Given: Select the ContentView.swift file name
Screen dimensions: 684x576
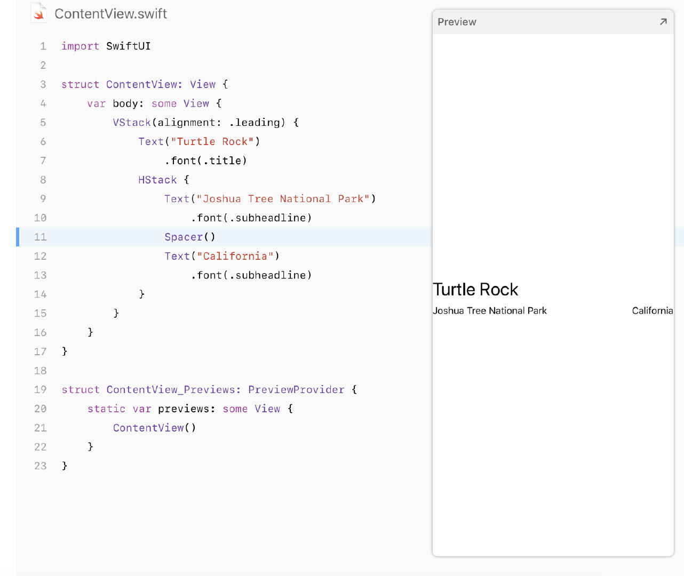Looking at the screenshot, I should tap(111, 14).
